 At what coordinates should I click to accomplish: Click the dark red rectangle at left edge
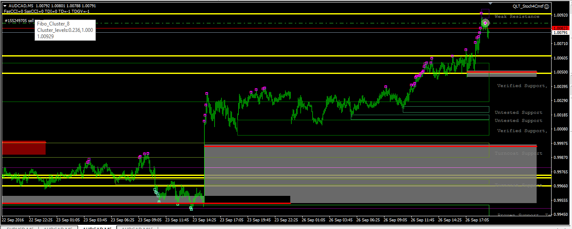tap(24, 147)
